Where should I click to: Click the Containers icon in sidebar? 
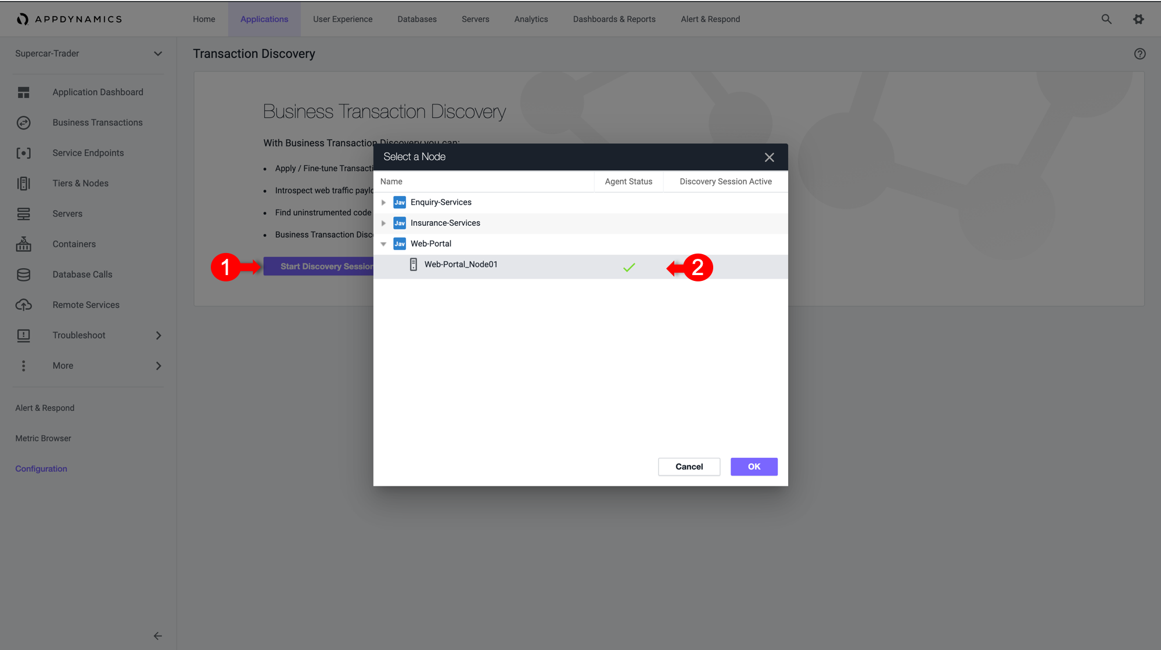click(x=23, y=244)
